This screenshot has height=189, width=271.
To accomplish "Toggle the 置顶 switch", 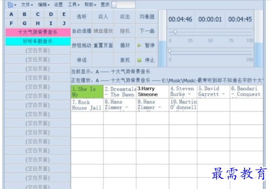I will point(123,5).
